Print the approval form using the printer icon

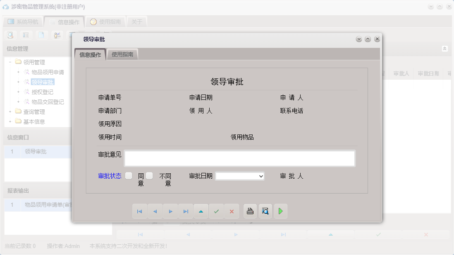(x=250, y=211)
